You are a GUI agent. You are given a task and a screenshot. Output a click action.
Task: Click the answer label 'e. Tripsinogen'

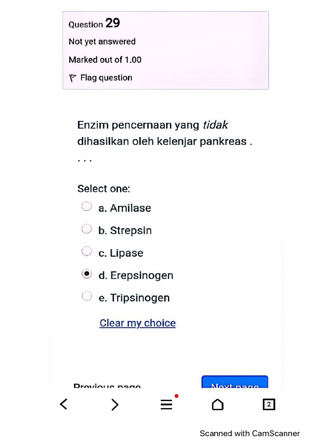[134, 298]
